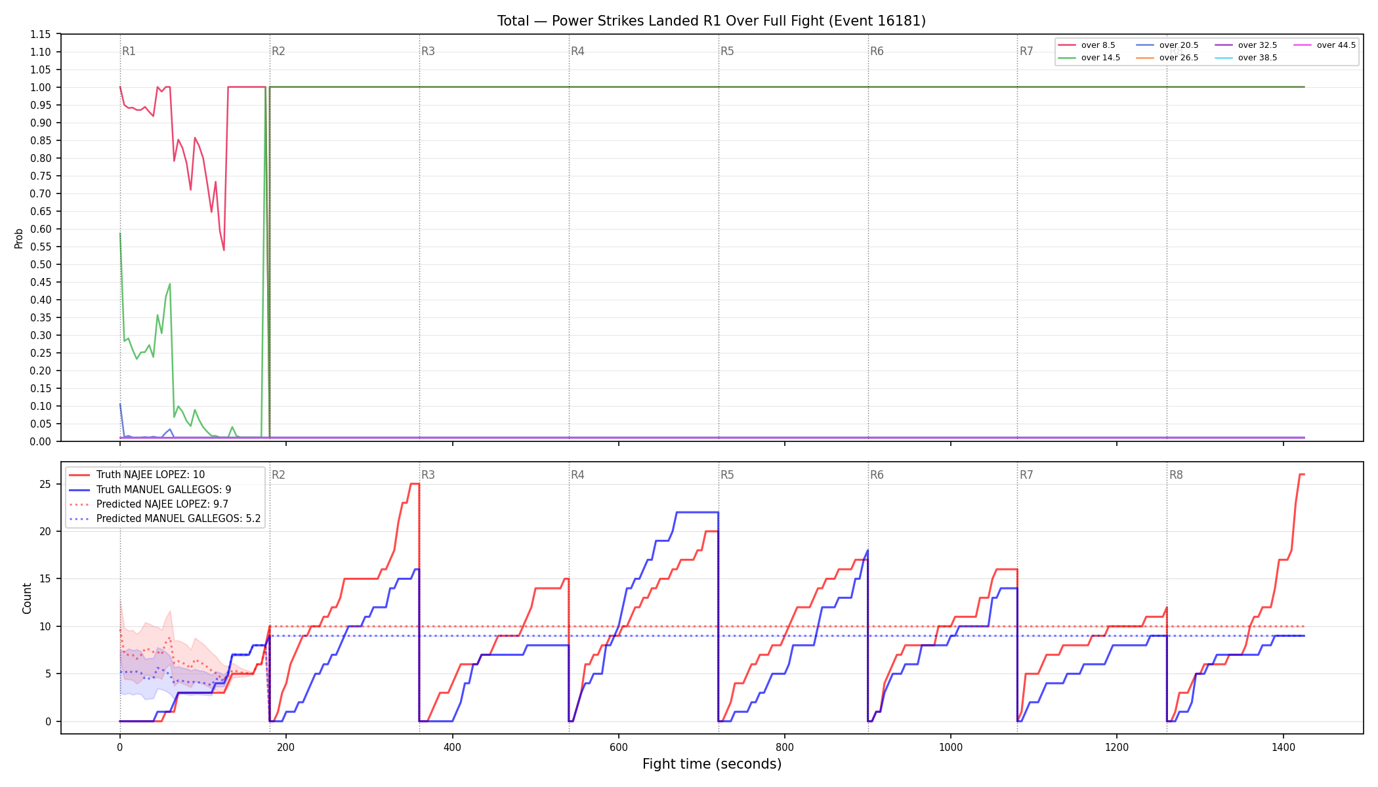
Task: Click the R4 round marker in Prob chart
Action: click(x=577, y=51)
